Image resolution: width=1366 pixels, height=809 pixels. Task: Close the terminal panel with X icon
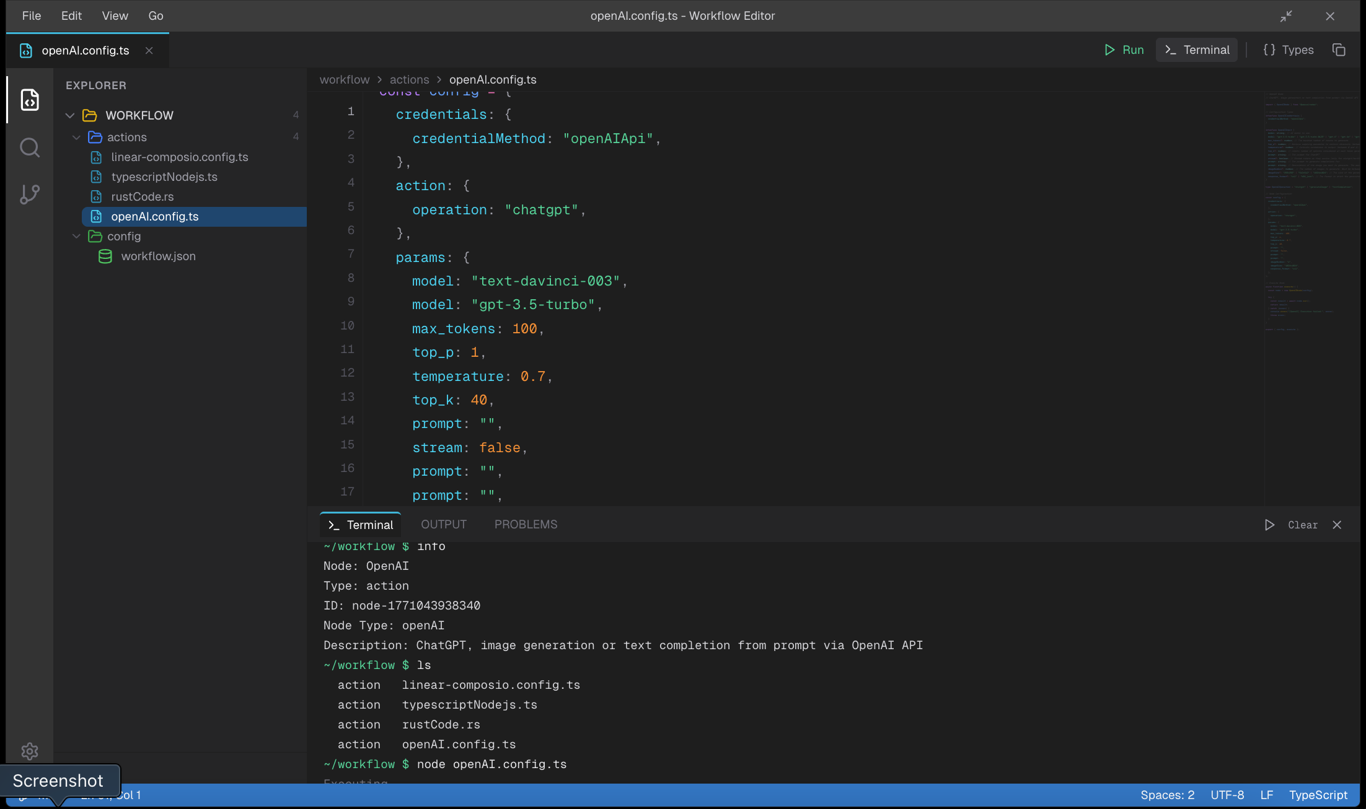click(1337, 525)
